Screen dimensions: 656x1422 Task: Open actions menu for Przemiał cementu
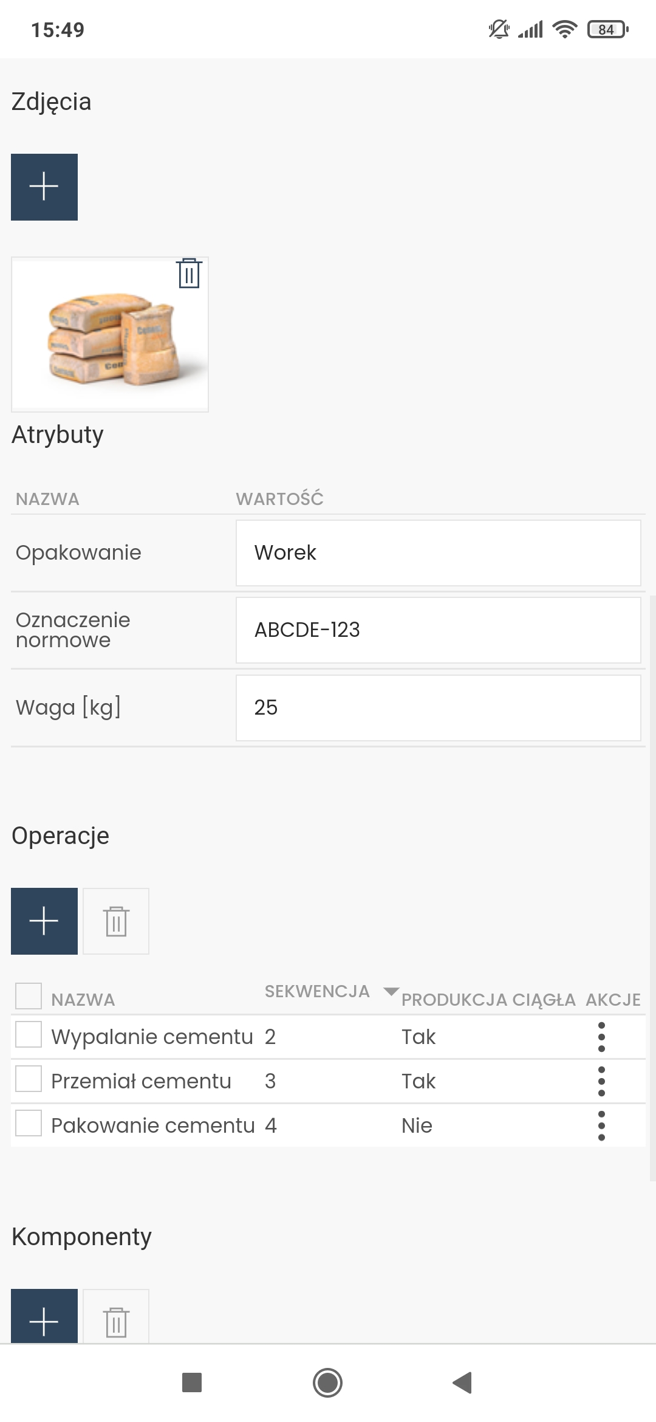(601, 1081)
